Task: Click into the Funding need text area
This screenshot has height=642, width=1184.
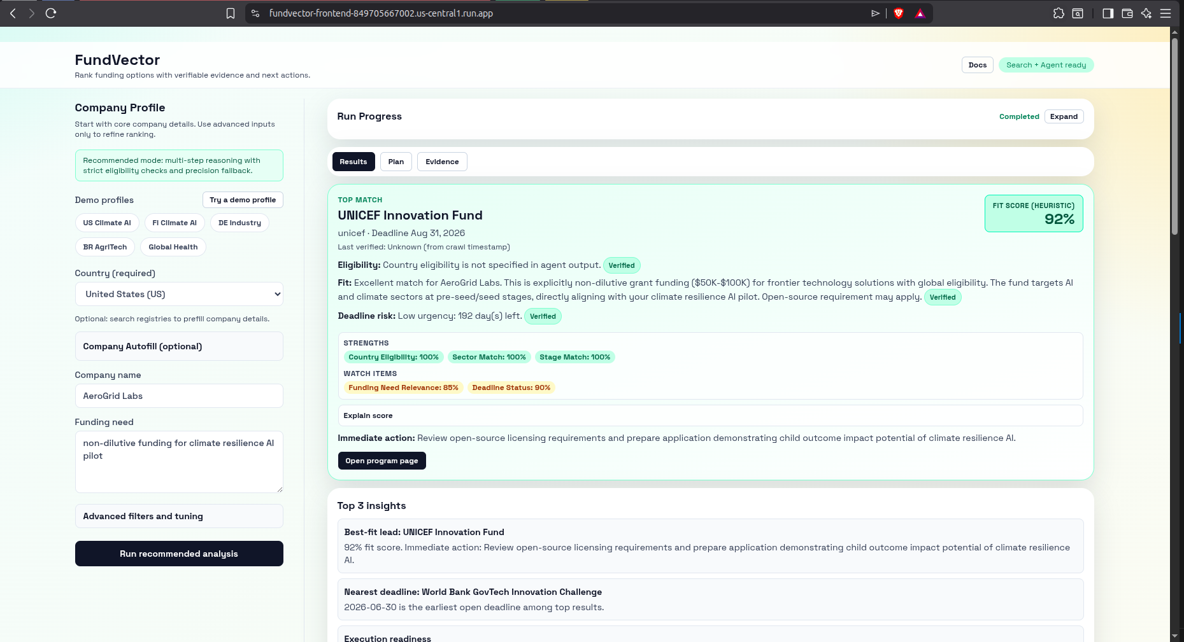Action: [x=179, y=462]
